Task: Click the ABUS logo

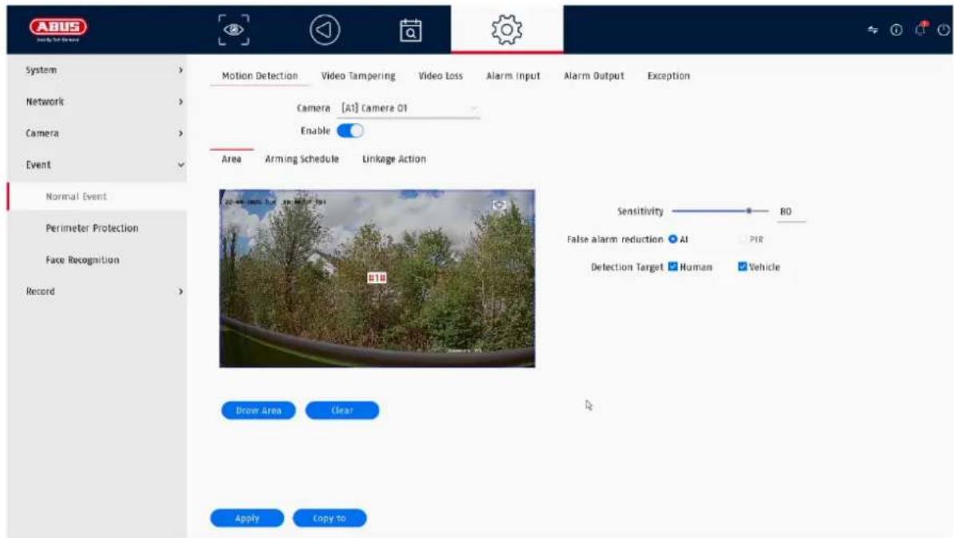Action: click(58, 30)
